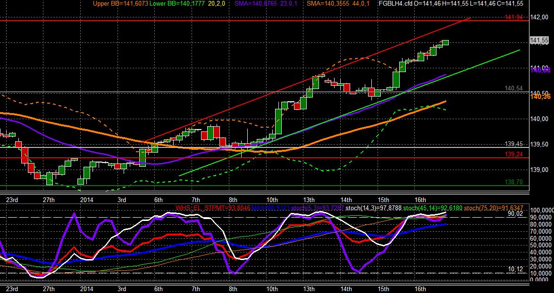Click the red 141,94 resistance label
This screenshot has height=293, width=554.
[514, 17]
